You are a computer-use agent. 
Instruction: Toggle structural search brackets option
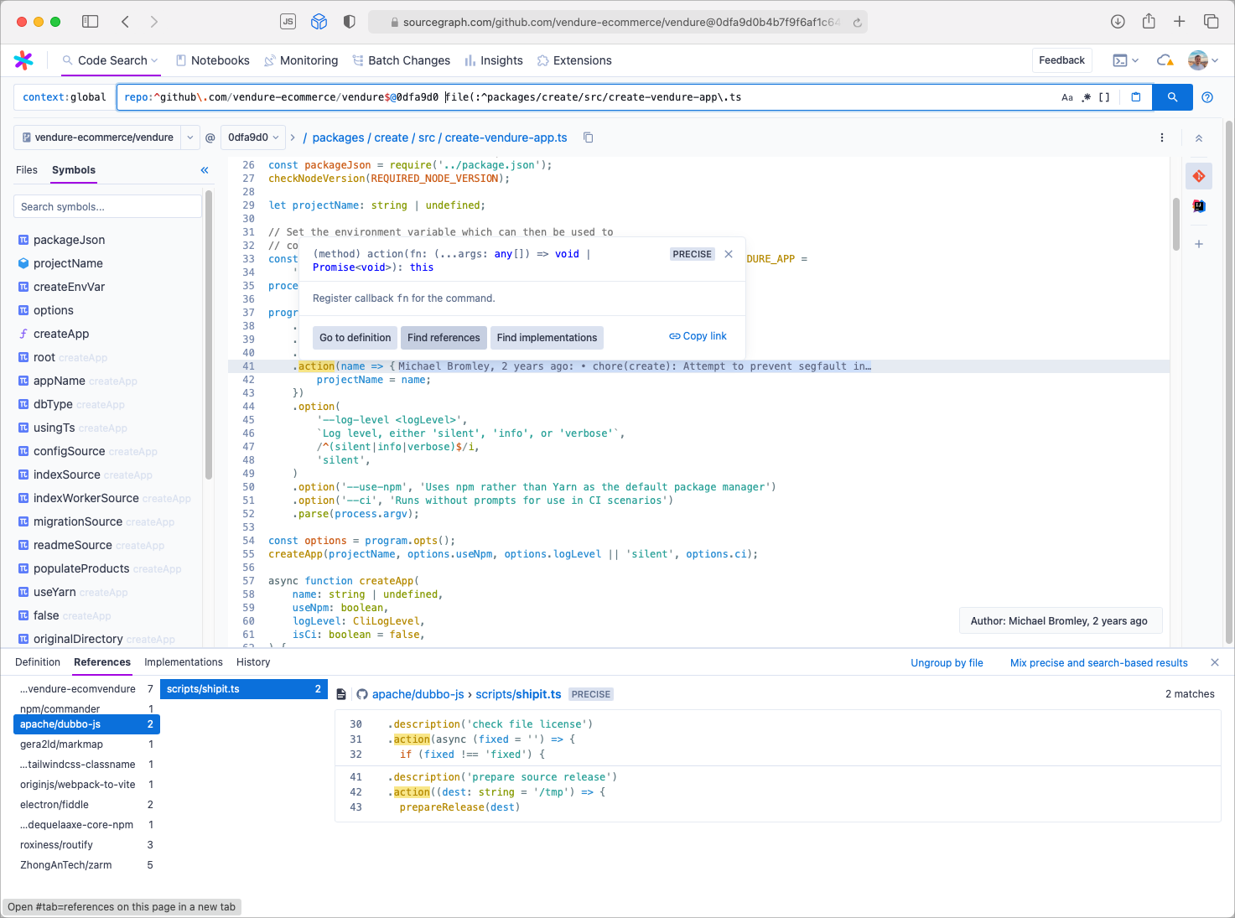click(1104, 97)
